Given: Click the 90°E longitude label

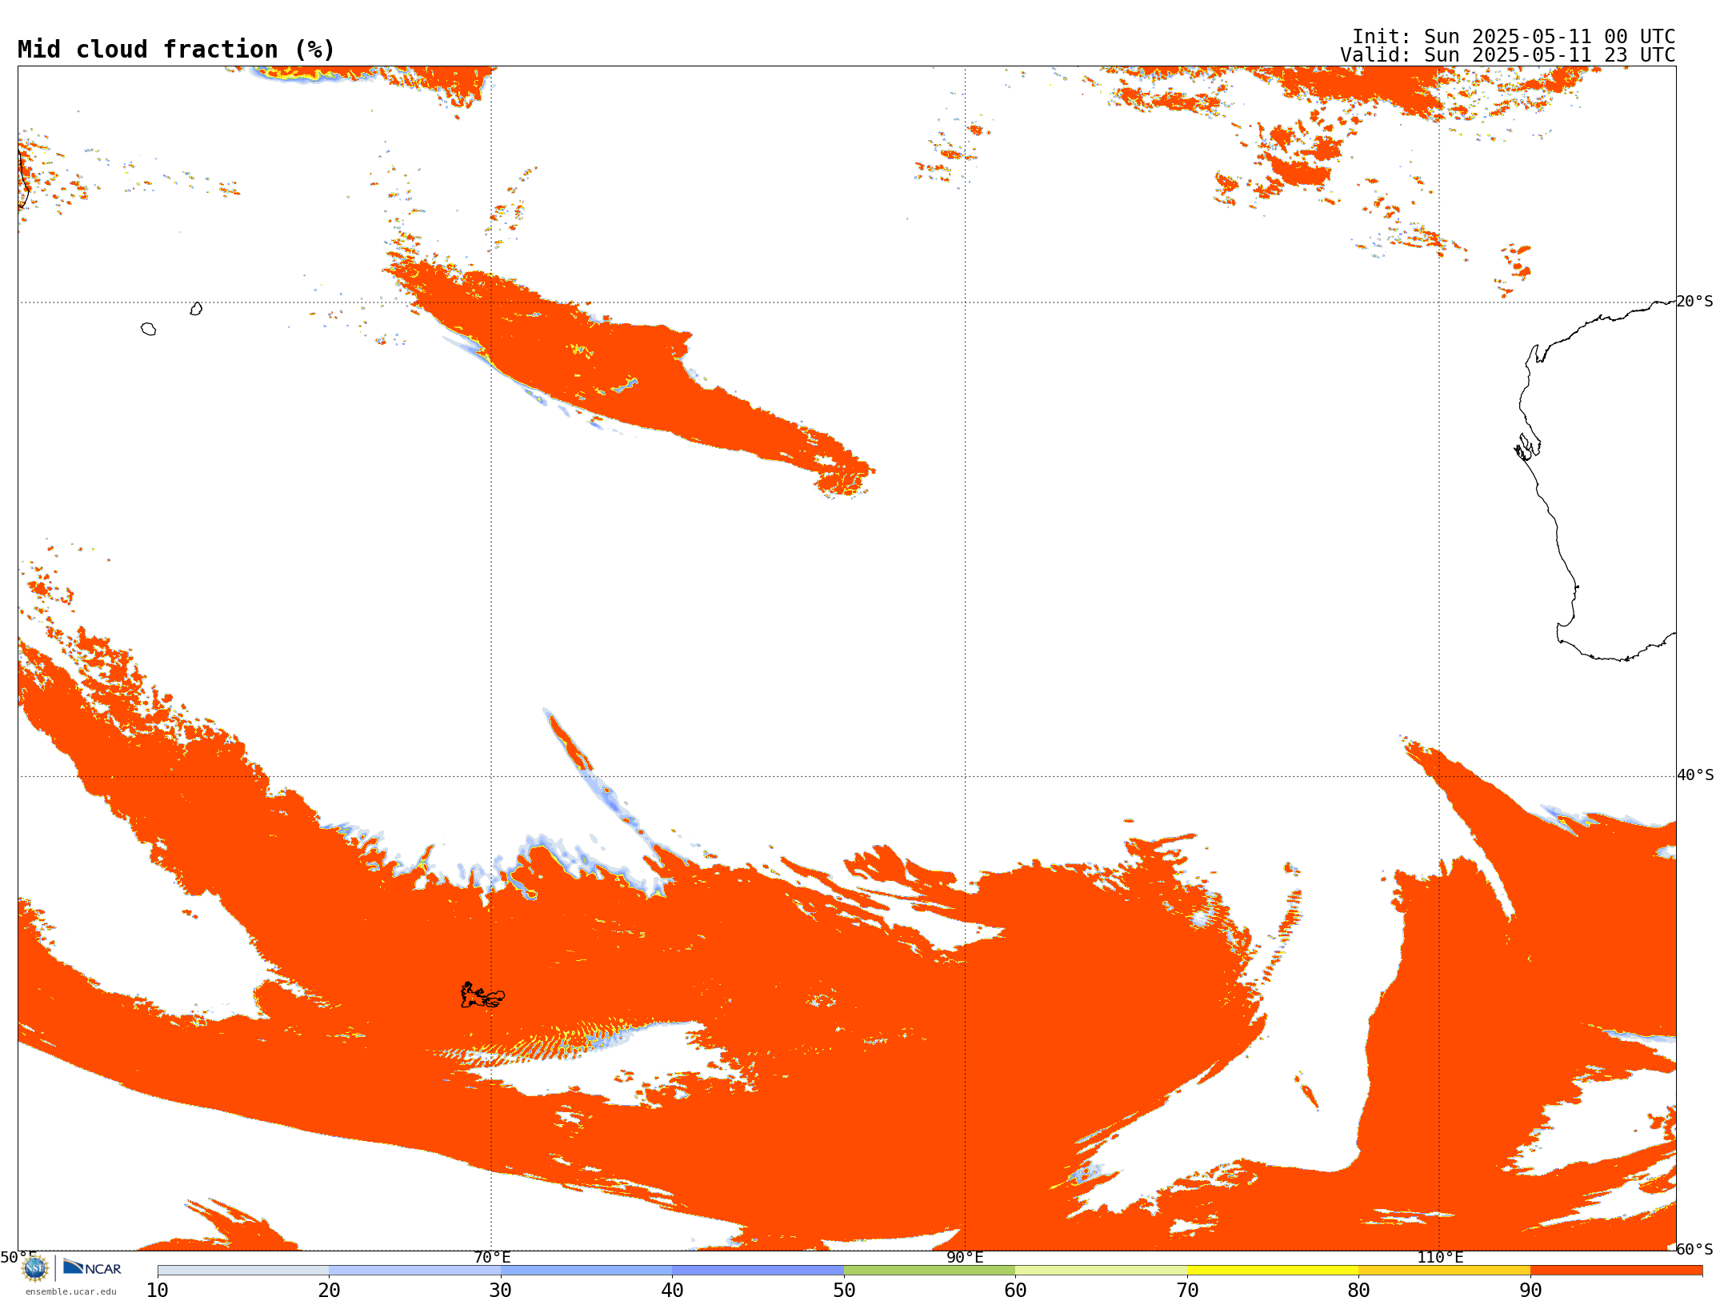Looking at the screenshot, I should tap(965, 1258).
